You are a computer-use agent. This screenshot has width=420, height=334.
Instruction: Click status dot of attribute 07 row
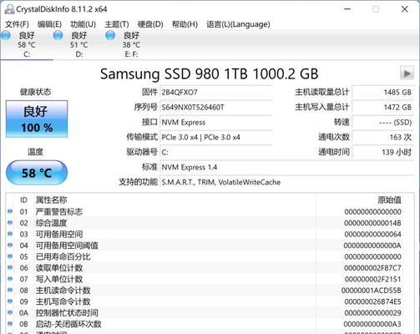10,279
